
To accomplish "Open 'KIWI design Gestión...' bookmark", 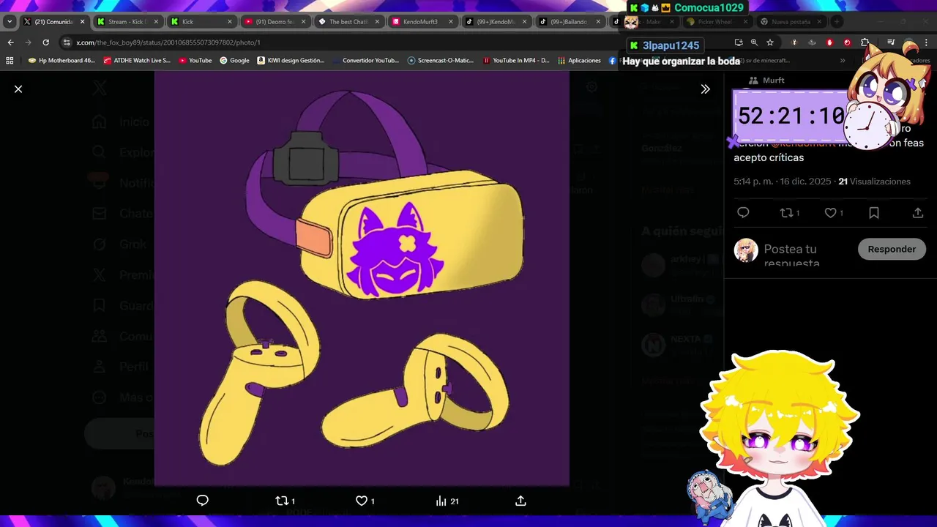I will [x=291, y=60].
